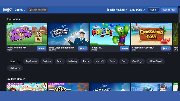Viewport: 180px width, 101px height.
Task: Click the Solitaire Games heading
Action: click(x=16, y=79)
